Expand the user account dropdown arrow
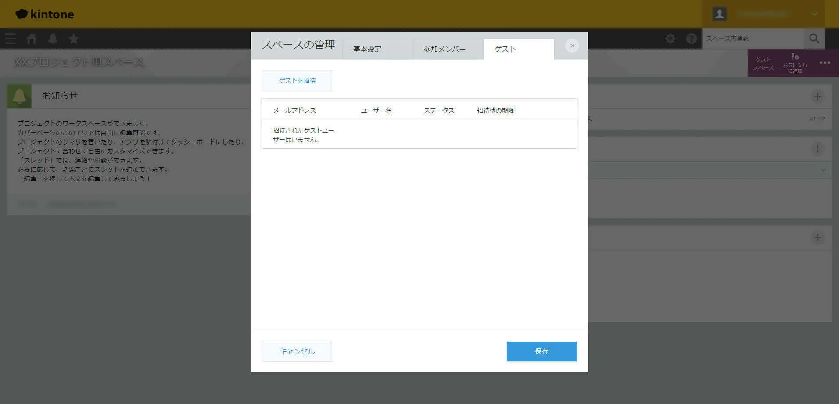839x404 pixels. click(x=814, y=14)
